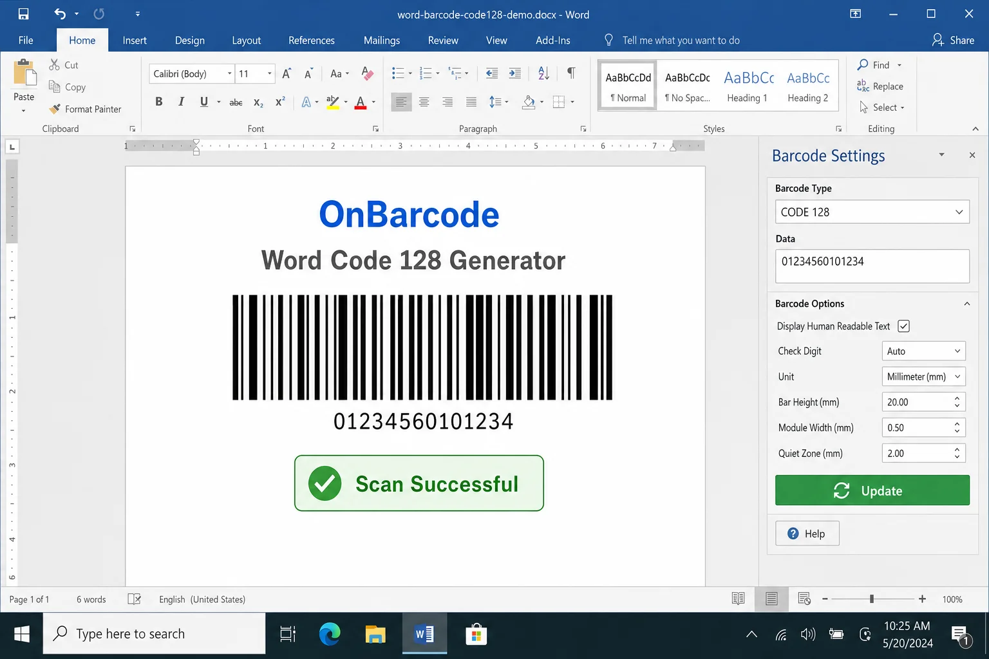Image resolution: width=989 pixels, height=659 pixels.
Task: Open Task View on the taskbar
Action: [288, 635]
